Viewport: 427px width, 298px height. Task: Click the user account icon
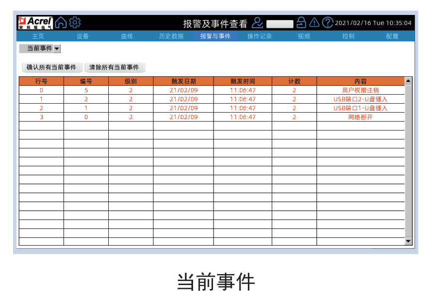click(257, 23)
